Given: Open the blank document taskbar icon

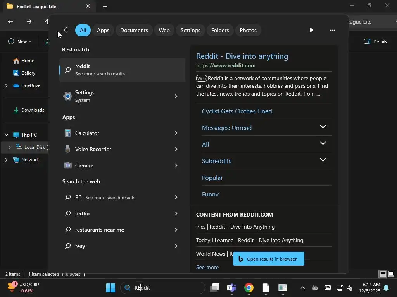Looking at the screenshot, I should coord(266,288).
